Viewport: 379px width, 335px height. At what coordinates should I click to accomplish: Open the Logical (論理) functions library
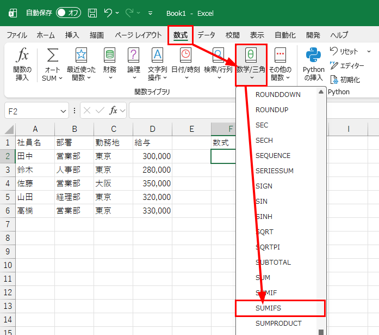pyautogui.click(x=134, y=64)
